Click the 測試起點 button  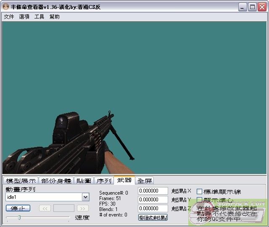click(x=153, y=217)
